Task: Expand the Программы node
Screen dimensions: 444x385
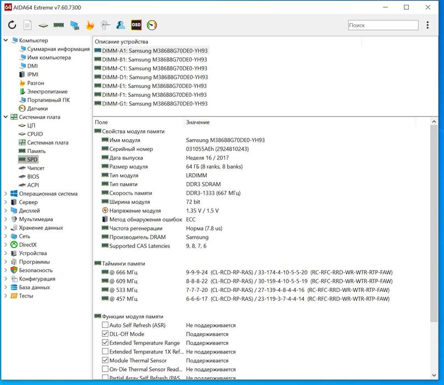Action: (x=6, y=262)
